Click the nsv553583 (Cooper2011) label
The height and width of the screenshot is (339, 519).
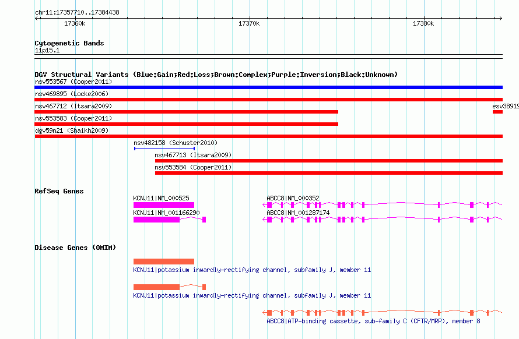tap(73, 118)
